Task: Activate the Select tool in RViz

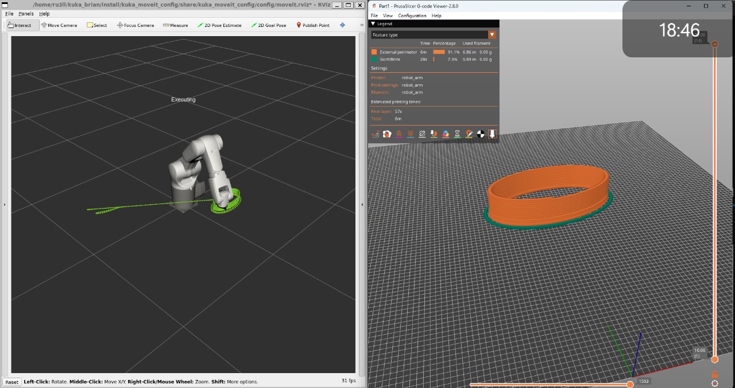Action: tap(96, 25)
